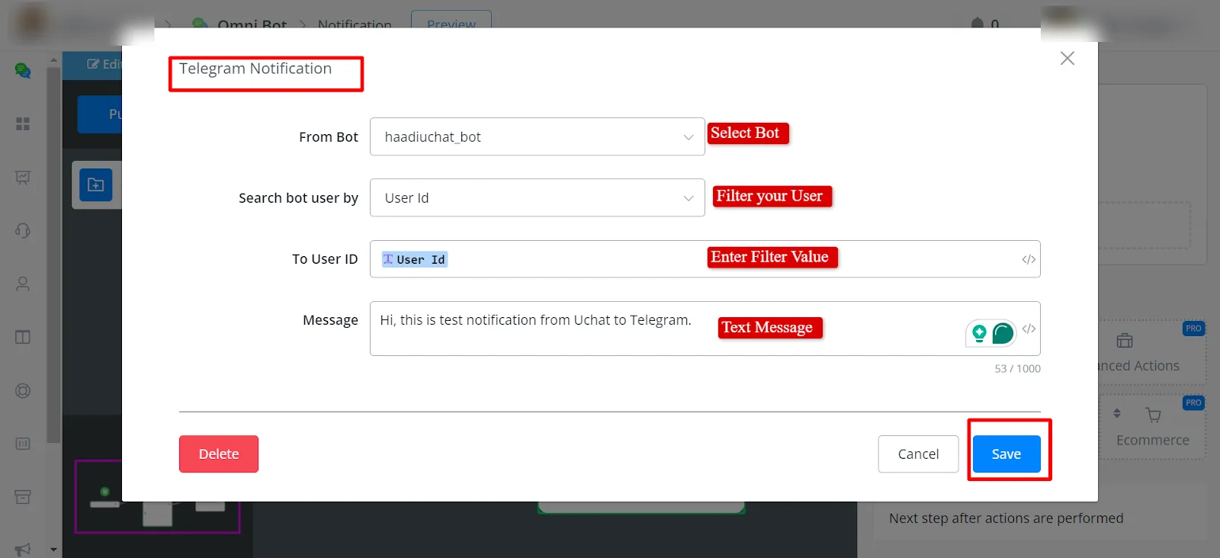This screenshot has width=1220, height=558.
Task: Open the analytics presentation icon in sidebar
Action: tap(23, 177)
